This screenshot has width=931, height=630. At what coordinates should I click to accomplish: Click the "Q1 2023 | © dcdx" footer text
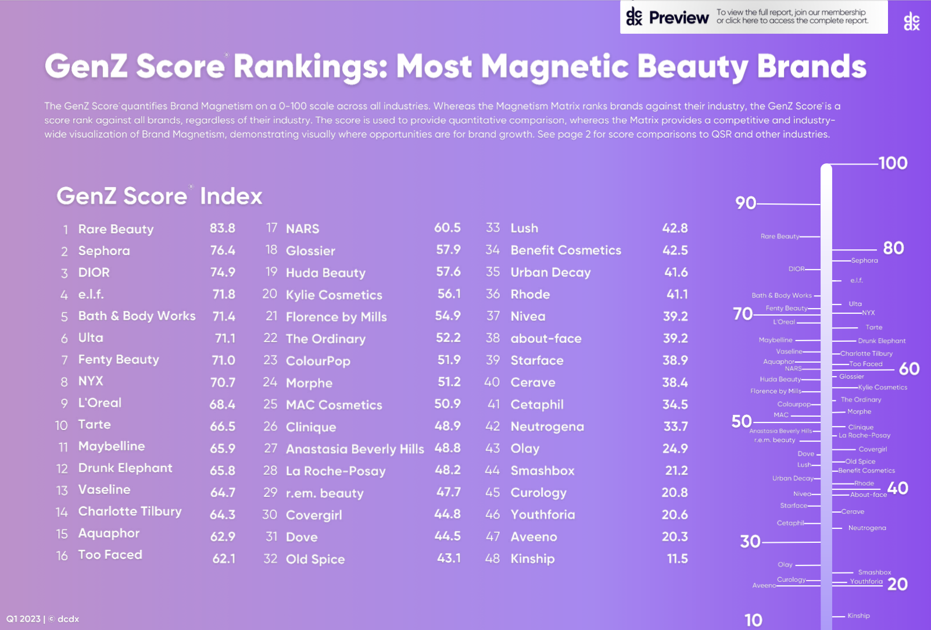coord(42,619)
